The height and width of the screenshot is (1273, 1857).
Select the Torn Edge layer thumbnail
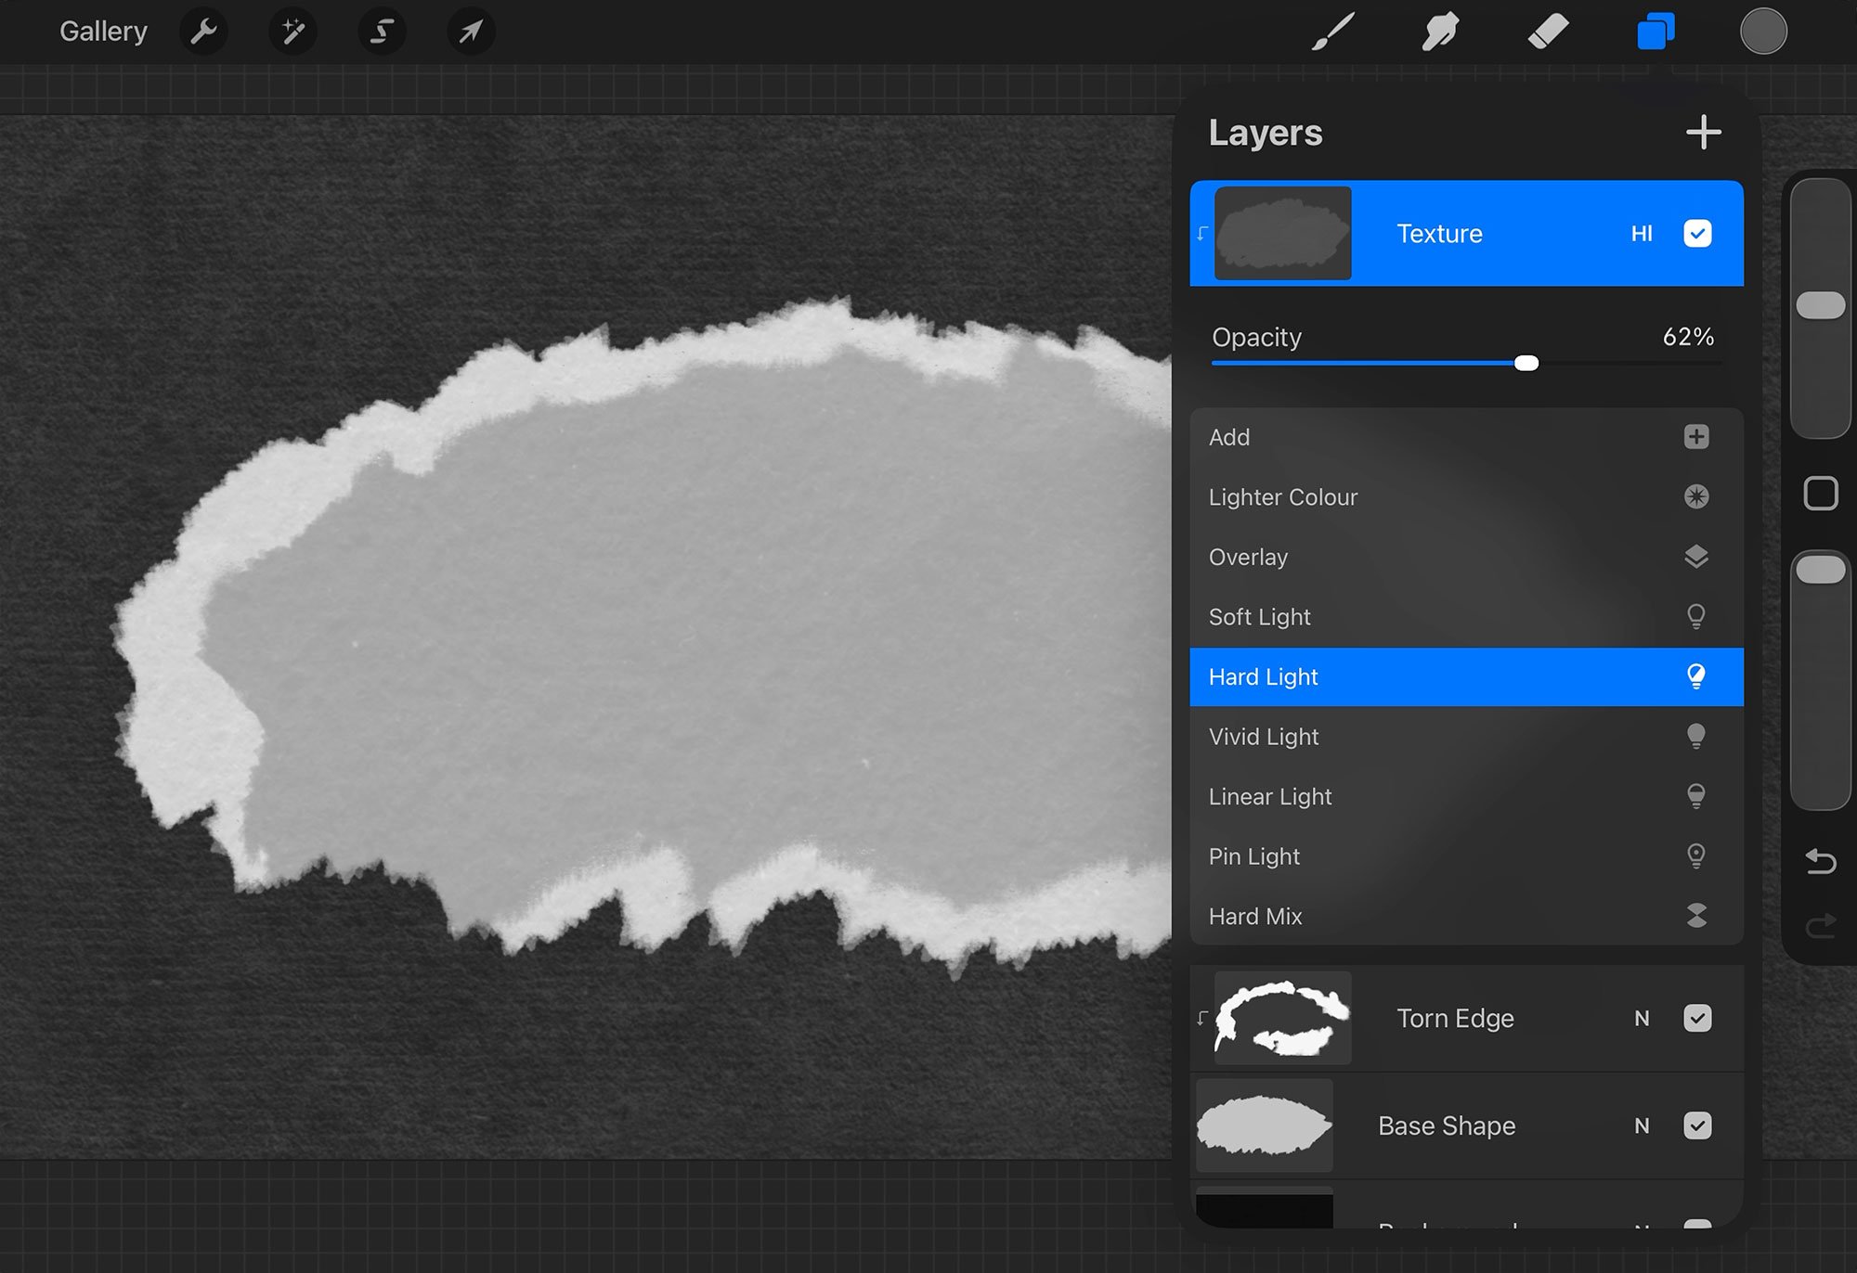point(1282,1018)
